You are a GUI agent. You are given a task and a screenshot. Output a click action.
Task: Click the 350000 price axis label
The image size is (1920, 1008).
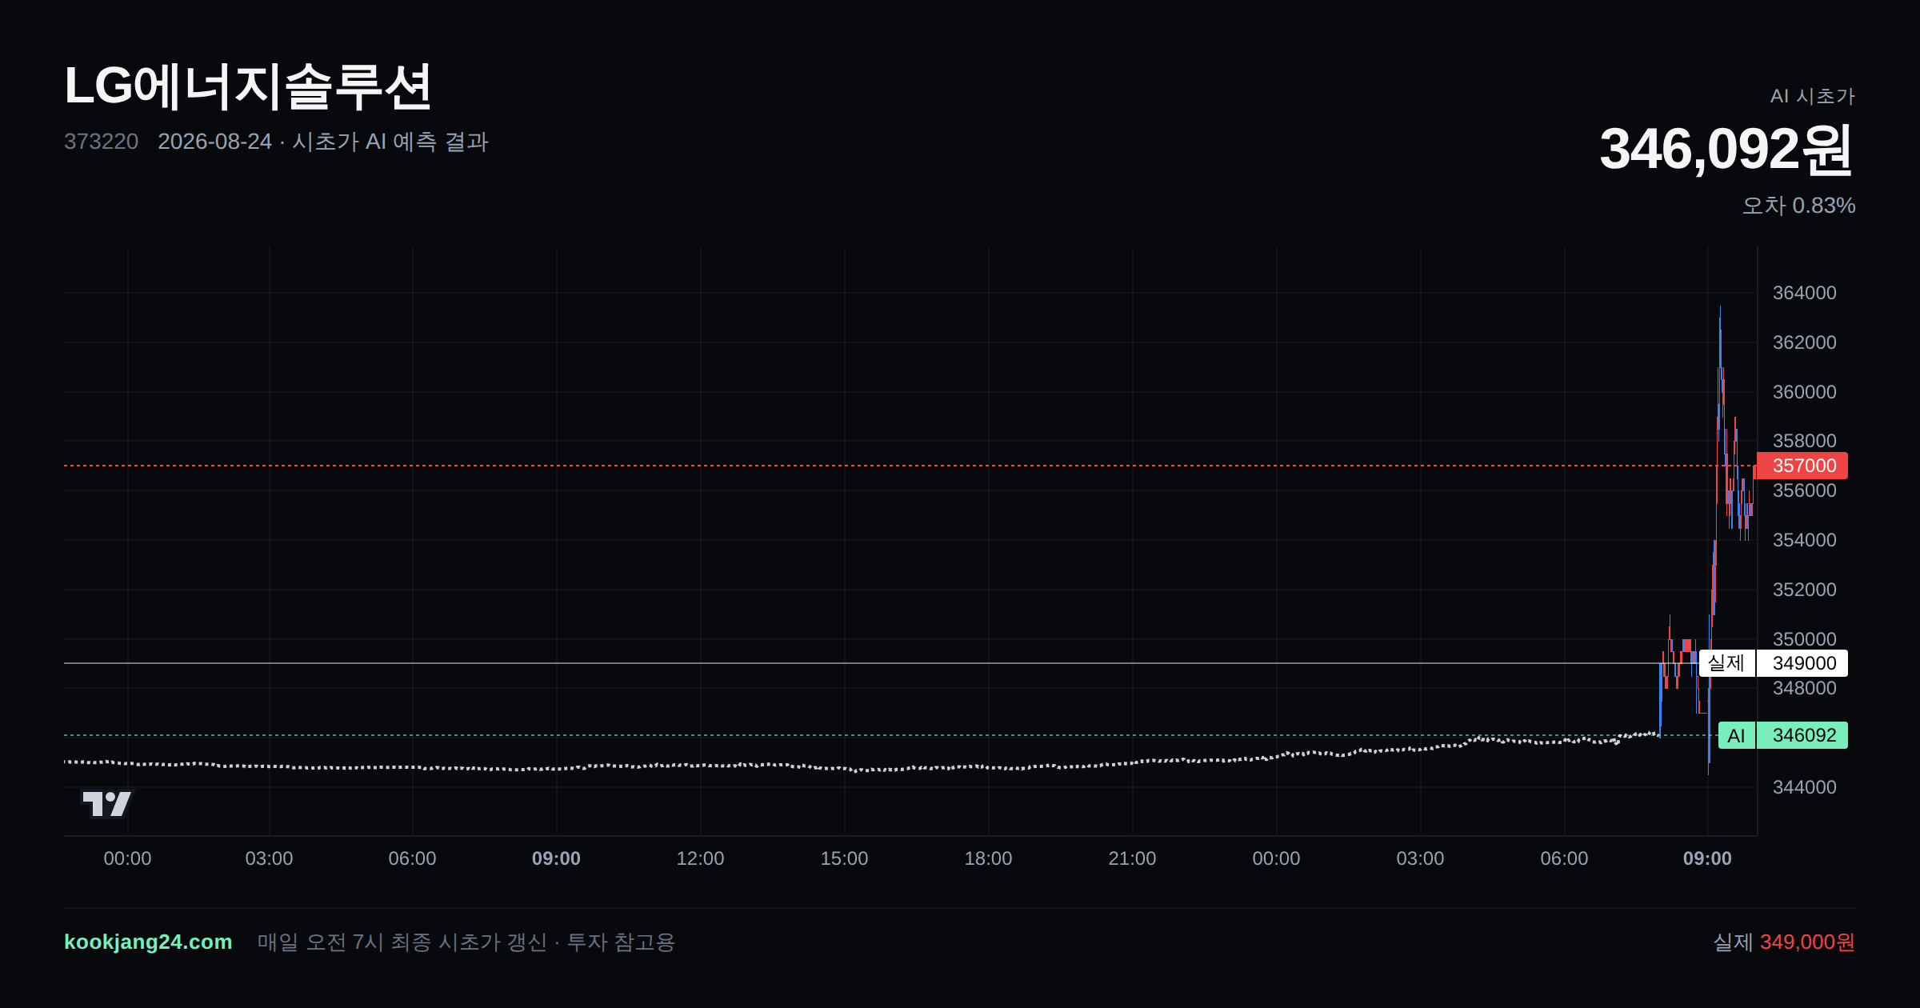[1804, 639]
